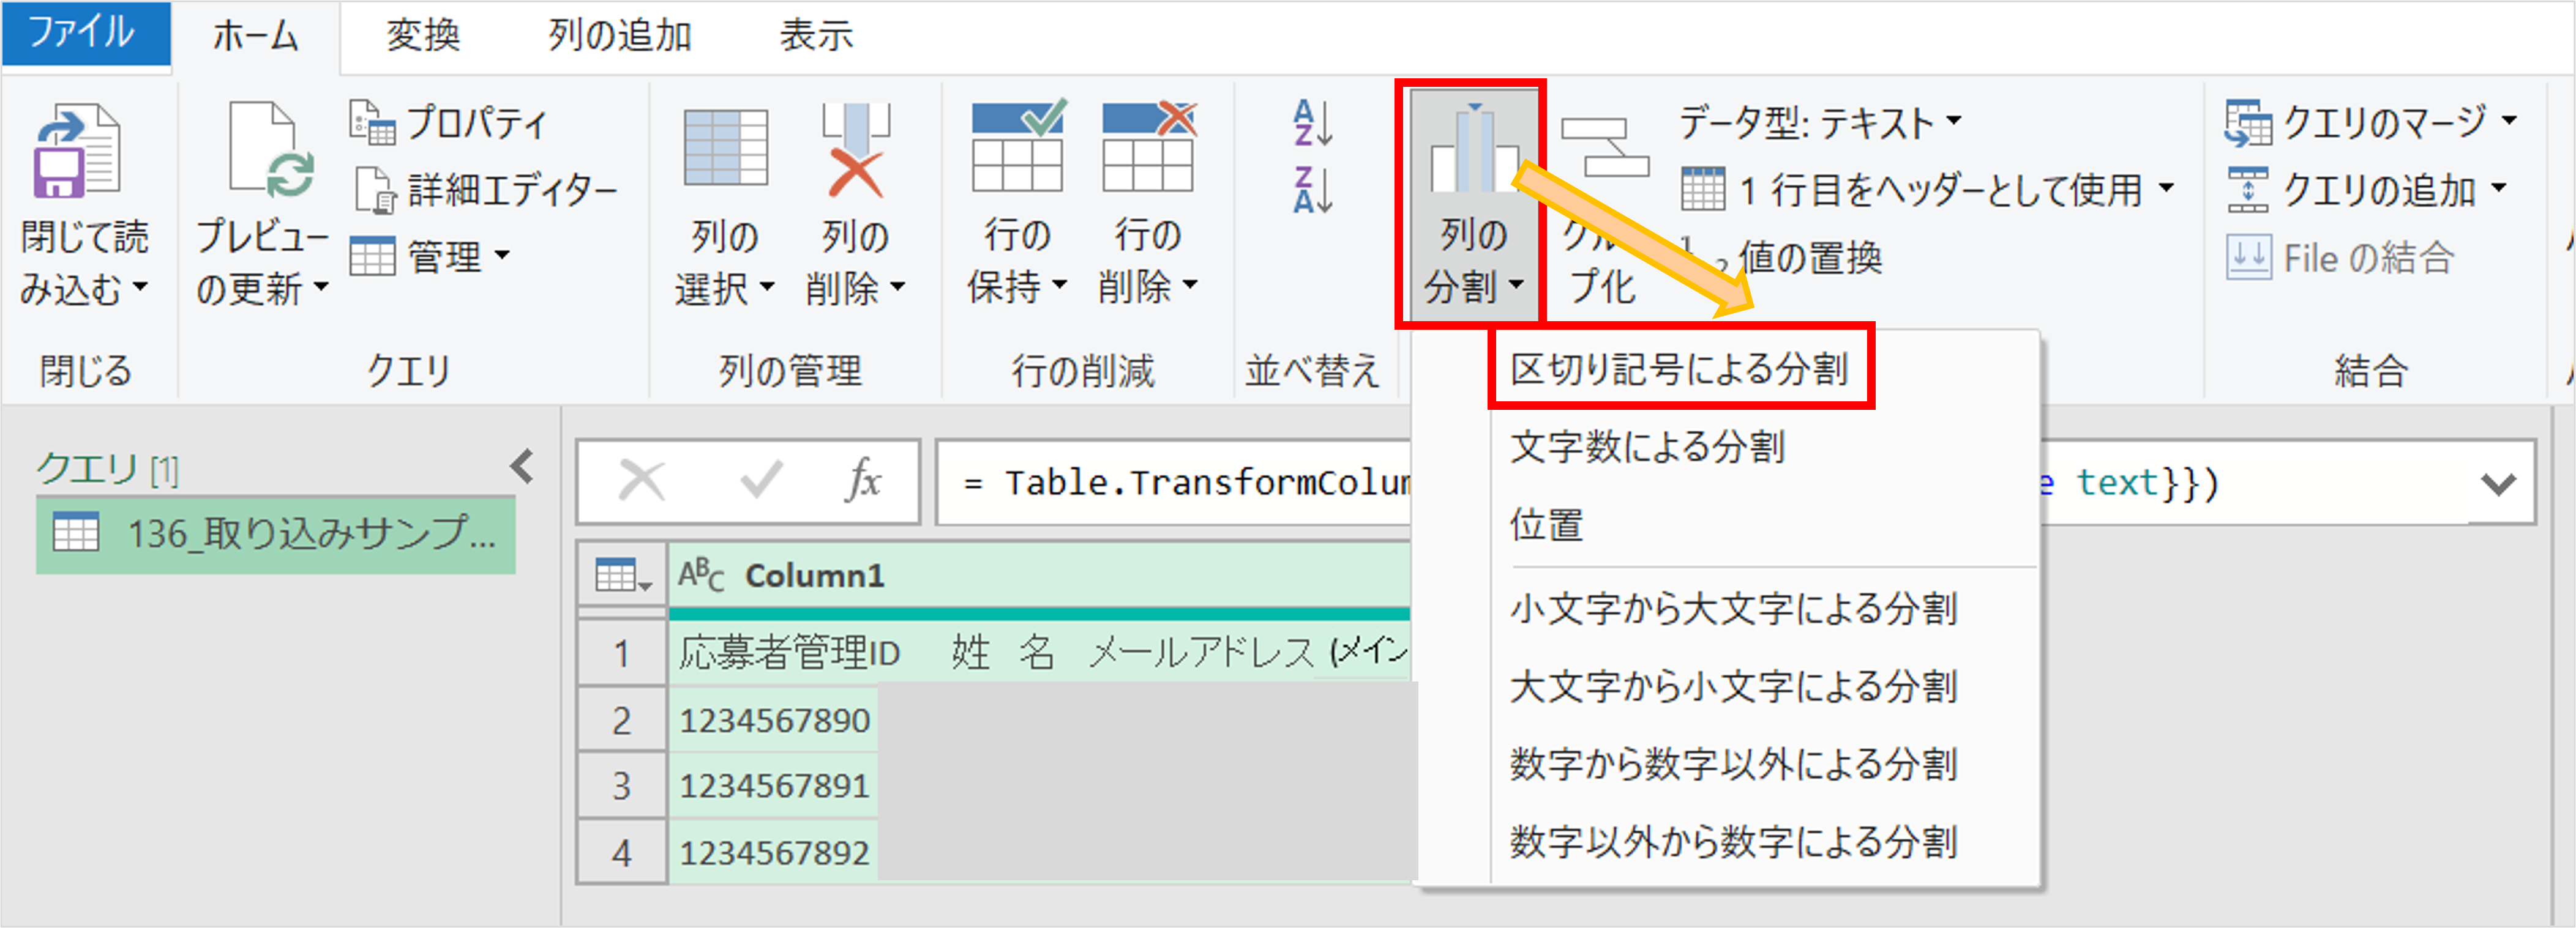Select 数字から数字以外による分割
The height and width of the screenshot is (928, 2576).
pos(1733,764)
